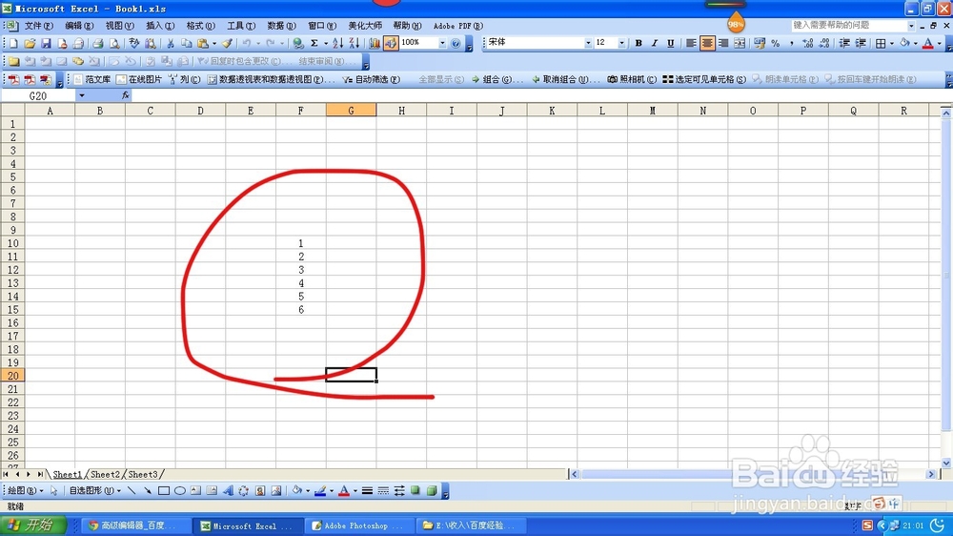Open the AutoSum functions dropdown arrow

[325, 43]
